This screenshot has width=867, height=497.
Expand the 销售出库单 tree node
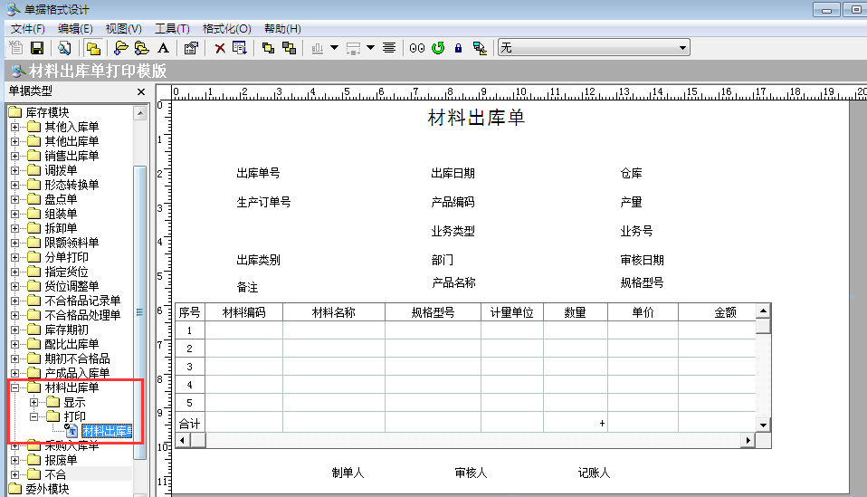[x=14, y=156]
